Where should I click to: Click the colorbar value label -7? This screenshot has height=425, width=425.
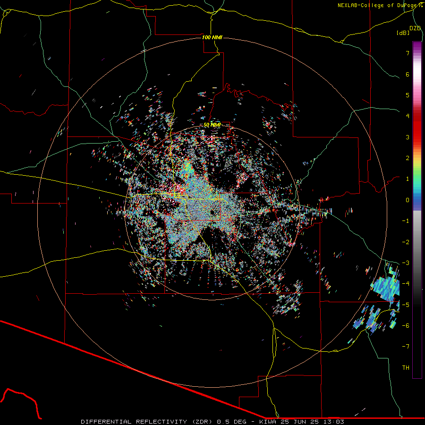(406, 347)
